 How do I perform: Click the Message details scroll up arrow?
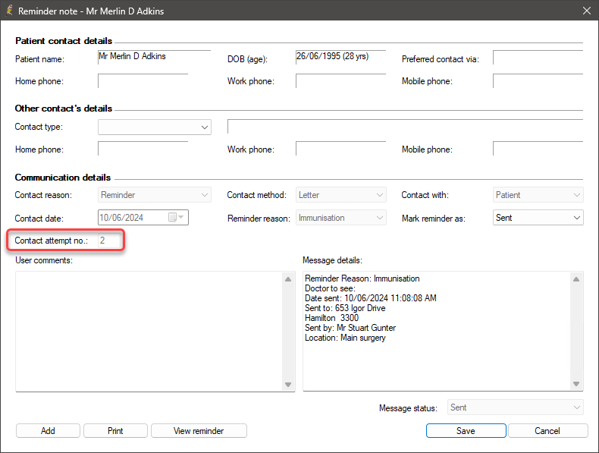tap(576, 279)
